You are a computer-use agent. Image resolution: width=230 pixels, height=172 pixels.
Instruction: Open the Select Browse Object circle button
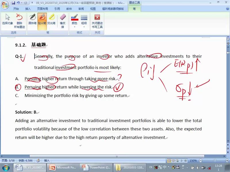coord(228,148)
